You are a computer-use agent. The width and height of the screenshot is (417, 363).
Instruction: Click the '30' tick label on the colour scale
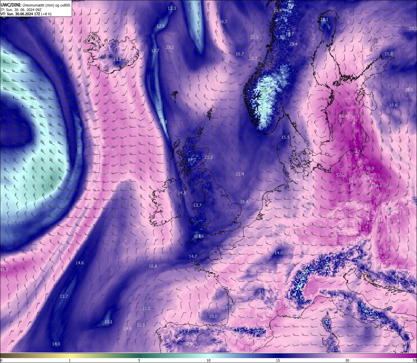347,360
